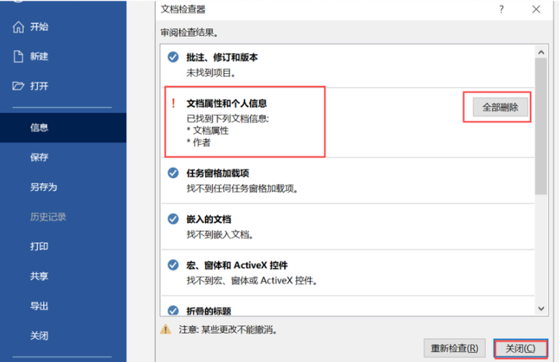The height and width of the screenshot is (362, 559).
Task: Select 开始 in the backstage menu
Action: (x=39, y=27)
